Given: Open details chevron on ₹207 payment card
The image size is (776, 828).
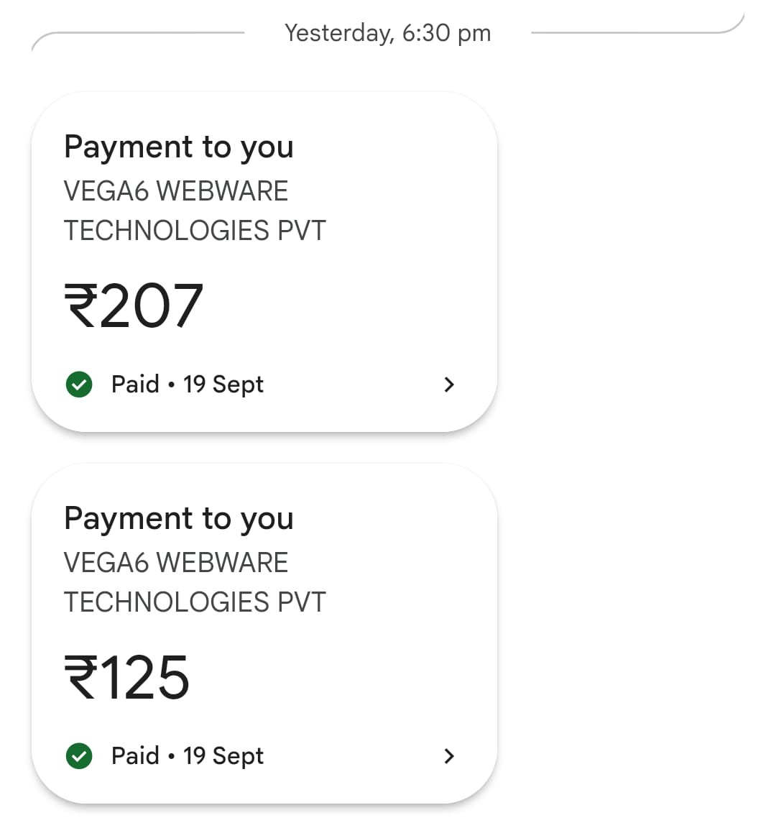Looking at the screenshot, I should click(x=449, y=385).
